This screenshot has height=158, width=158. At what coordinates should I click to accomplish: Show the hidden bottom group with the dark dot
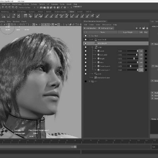click(86, 81)
